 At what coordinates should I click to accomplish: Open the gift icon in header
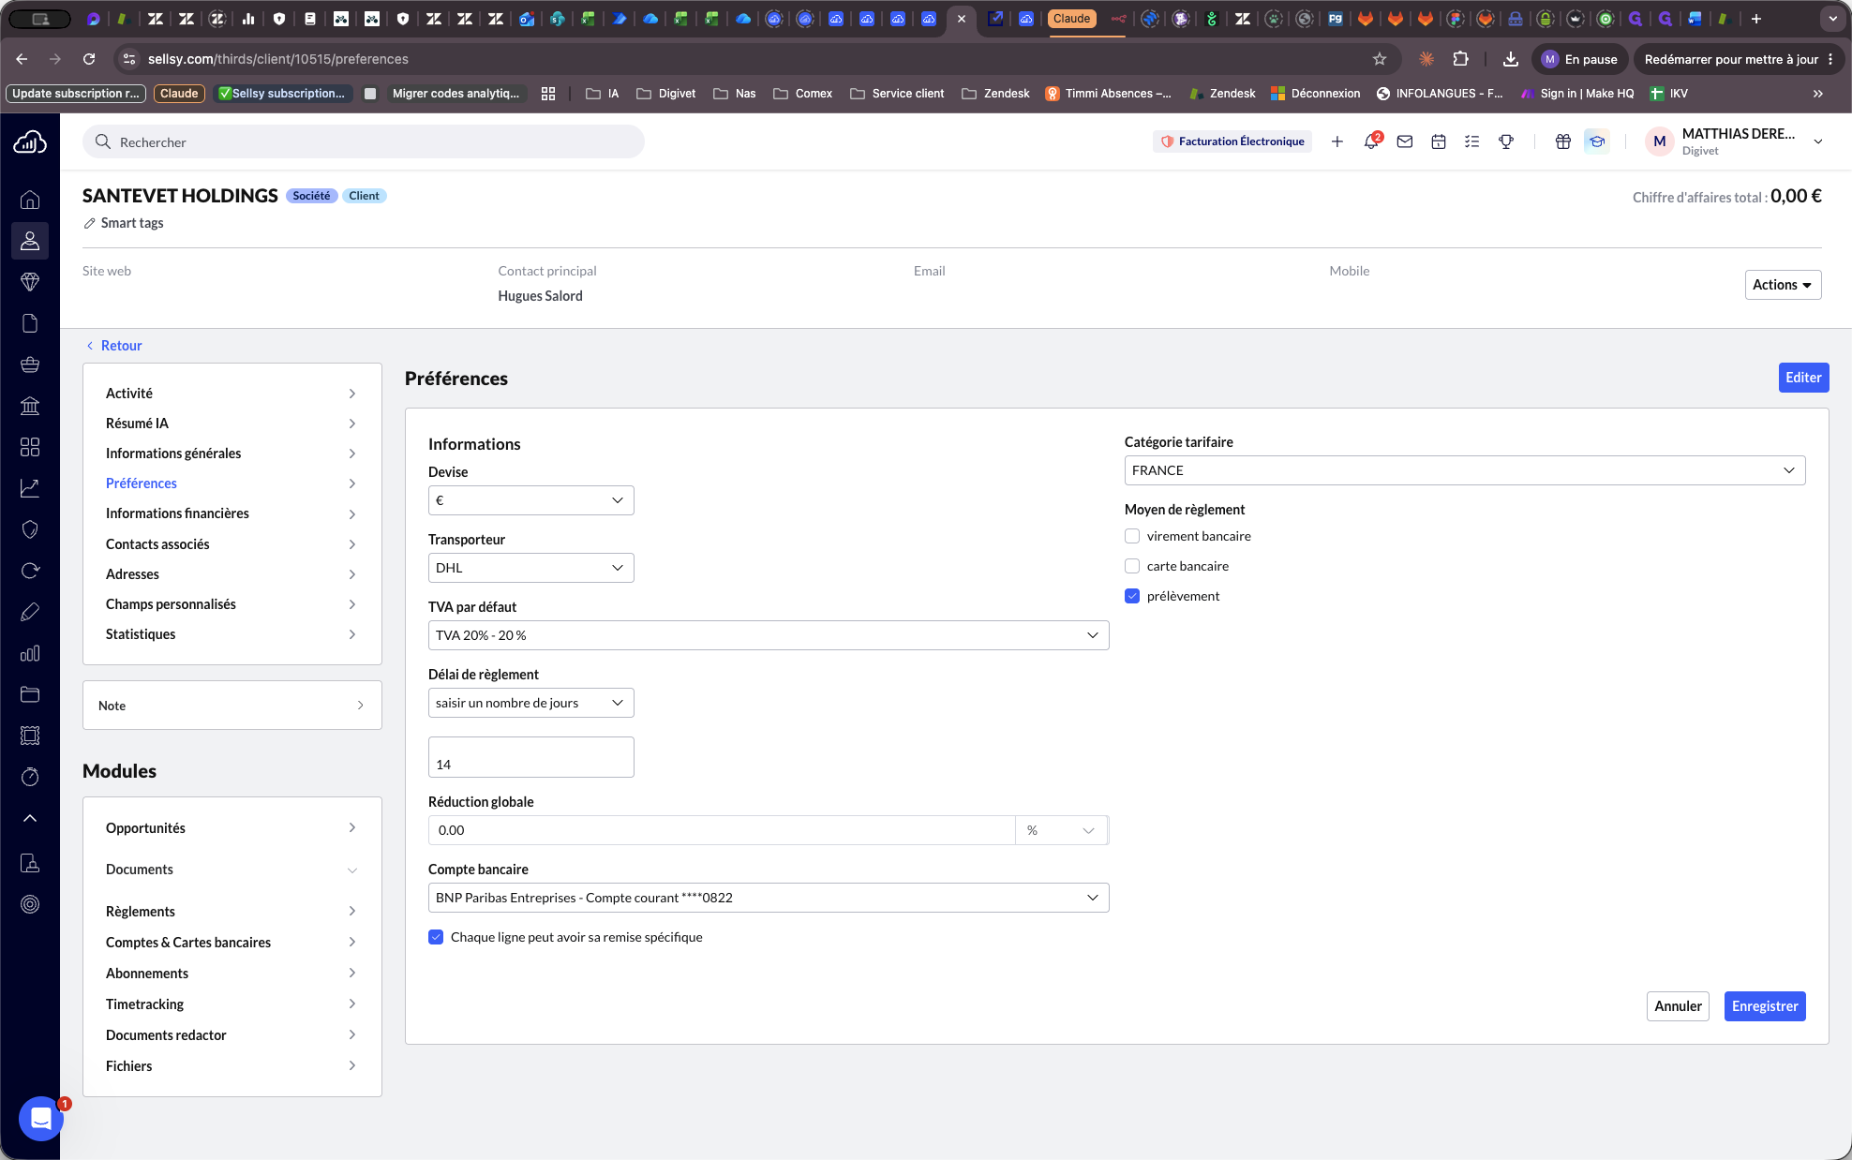[x=1563, y=141]
